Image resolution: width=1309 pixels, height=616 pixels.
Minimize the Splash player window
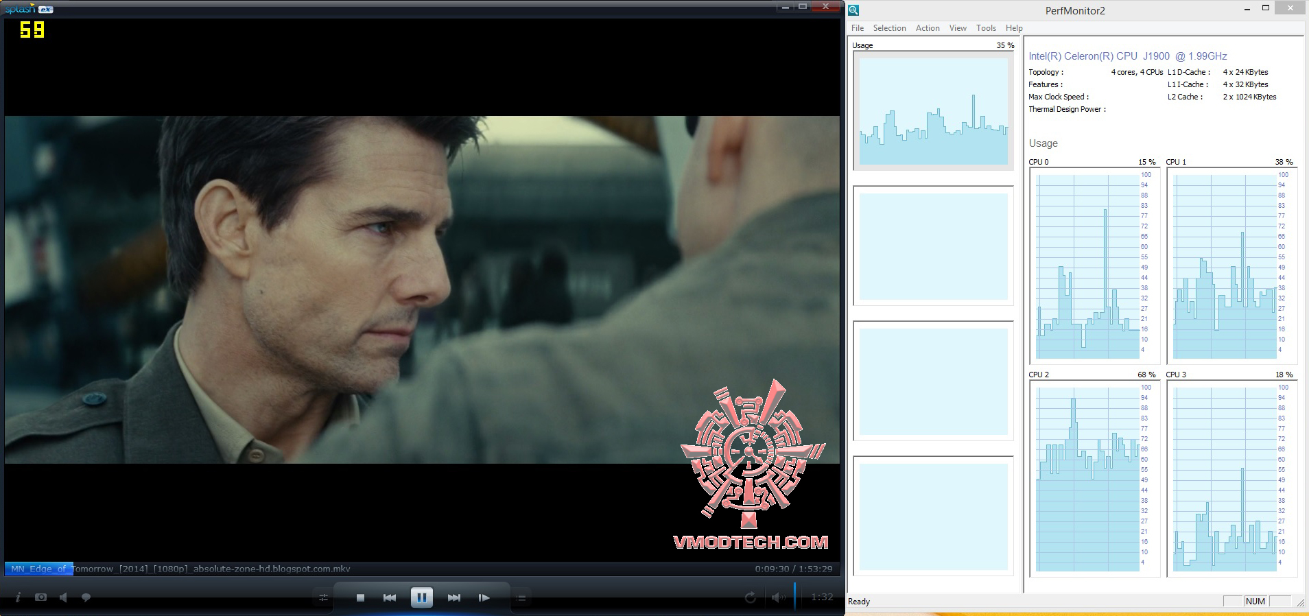pyautogui.click(x=786, y=7)
